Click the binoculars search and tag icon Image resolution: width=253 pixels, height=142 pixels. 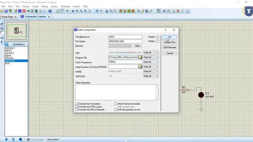(164, 11)
